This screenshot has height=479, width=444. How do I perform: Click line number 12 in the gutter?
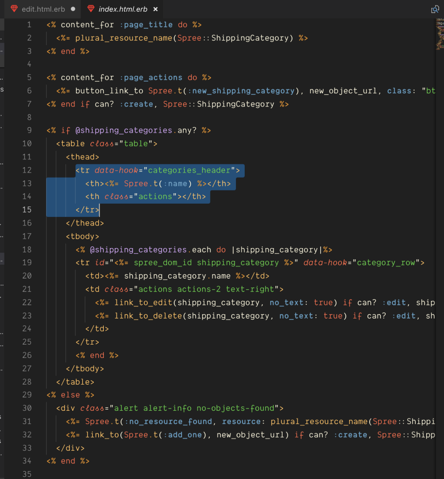tap(26, 170)
